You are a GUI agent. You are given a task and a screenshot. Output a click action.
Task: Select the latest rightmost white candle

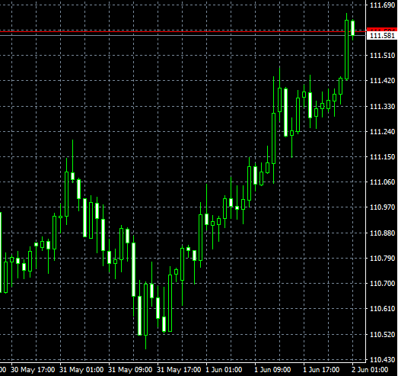(353, 28)
